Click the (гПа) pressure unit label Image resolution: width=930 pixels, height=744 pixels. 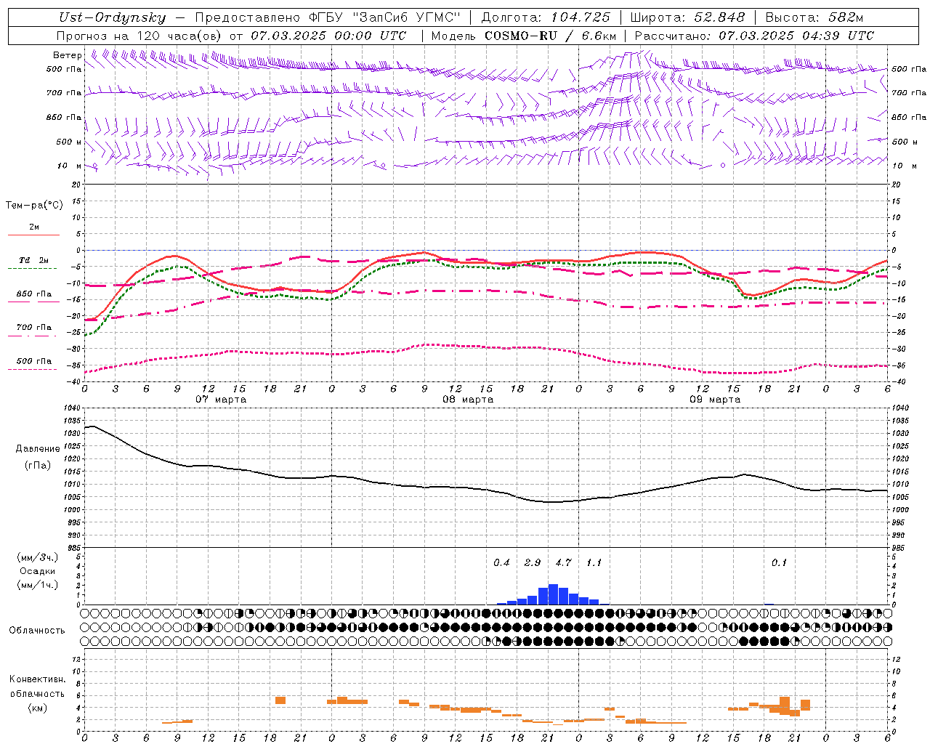pos(38,465)
